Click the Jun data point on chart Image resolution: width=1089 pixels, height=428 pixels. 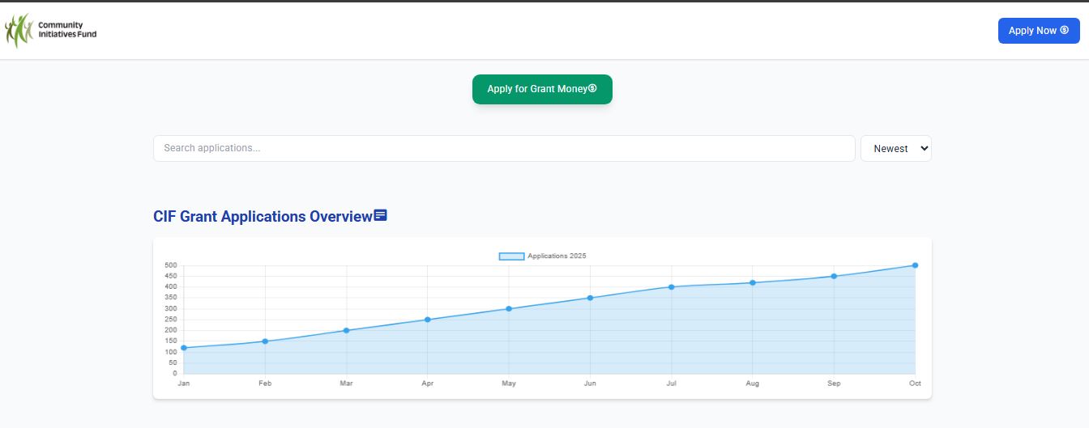[x=590, y=298]
